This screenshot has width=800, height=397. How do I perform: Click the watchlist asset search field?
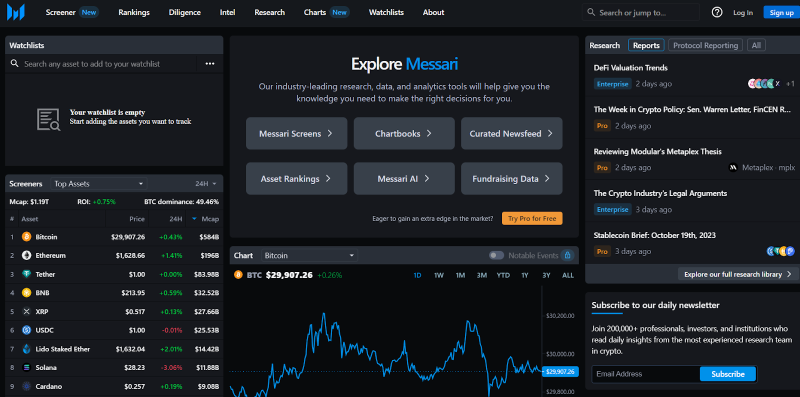click(x=101, y=63)
